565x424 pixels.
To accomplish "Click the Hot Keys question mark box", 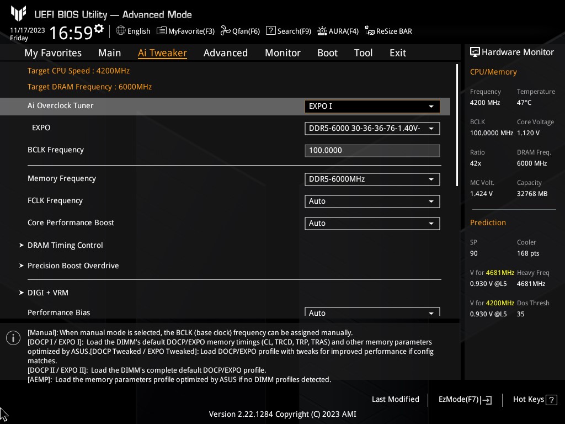I will pyautogui.click(x=551, y=400).
